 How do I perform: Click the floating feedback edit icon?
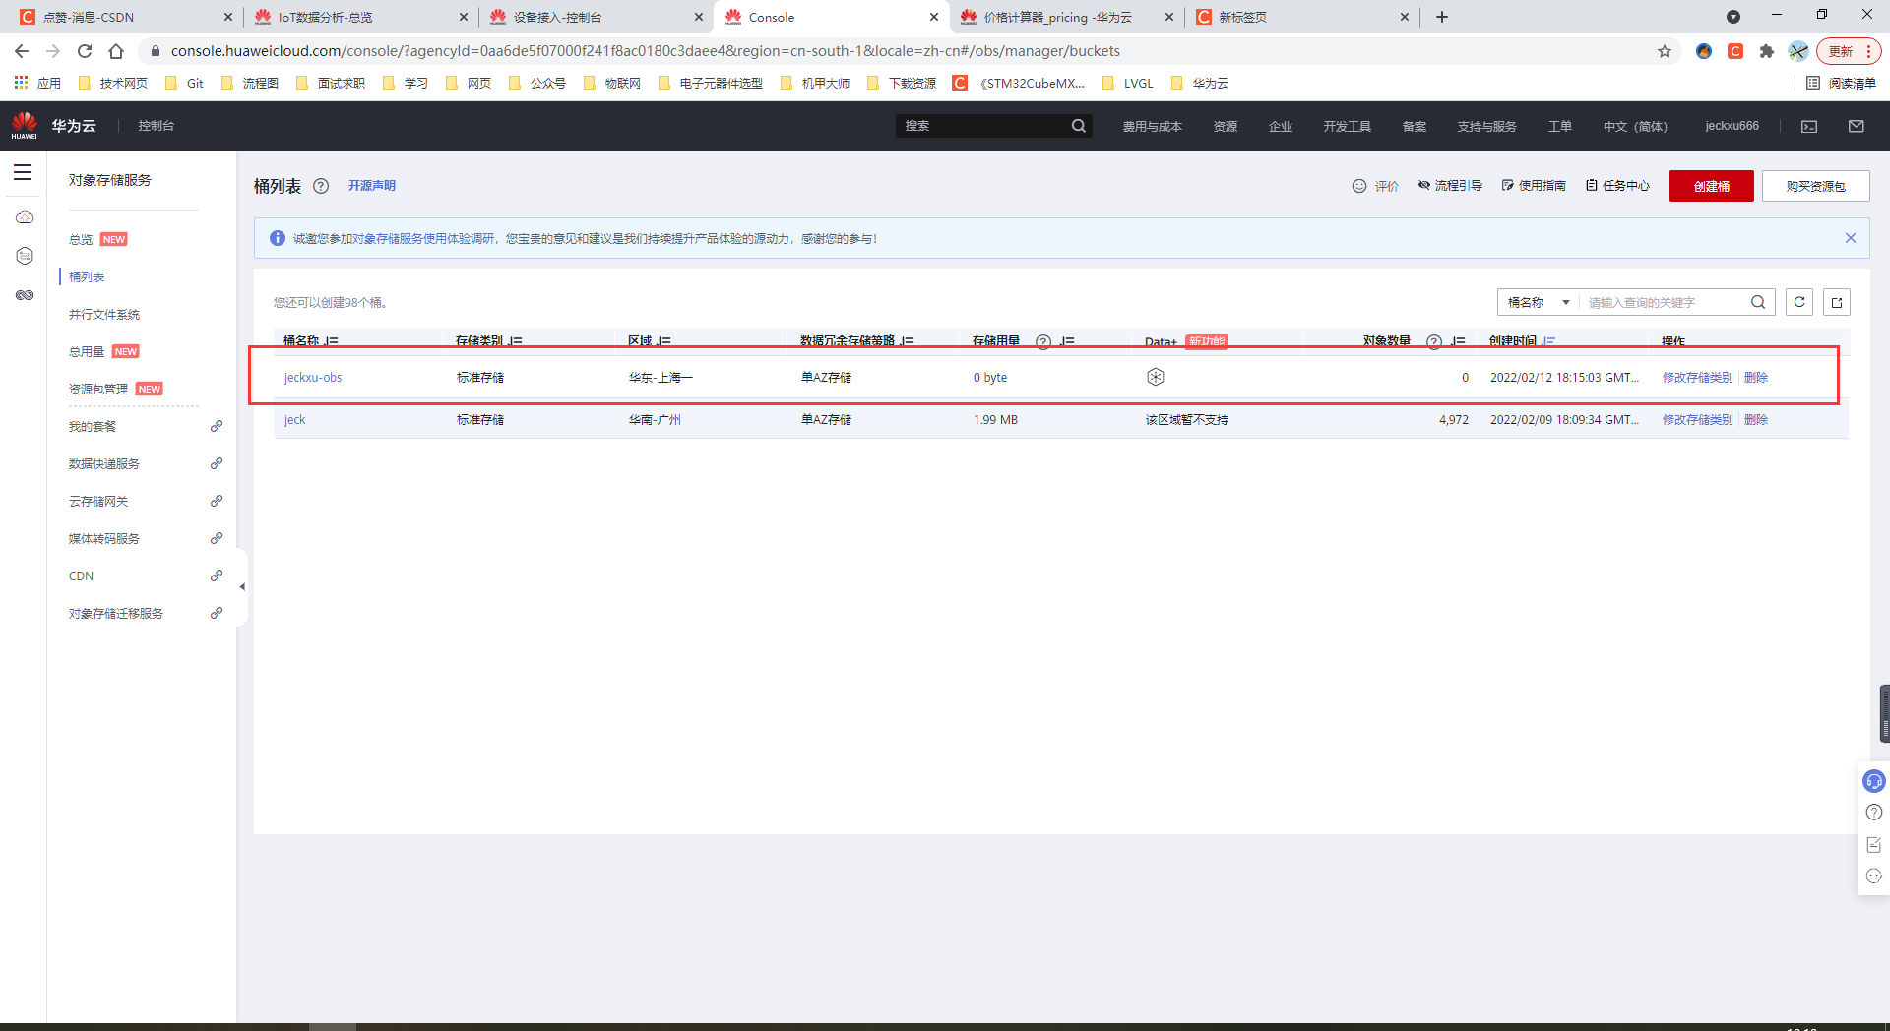pyautogui.click(x=1874, y=844)
